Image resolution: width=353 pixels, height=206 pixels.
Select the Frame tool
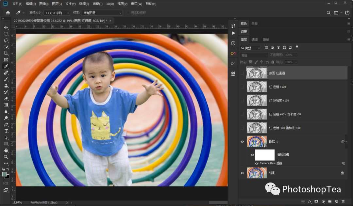point(6,60)
